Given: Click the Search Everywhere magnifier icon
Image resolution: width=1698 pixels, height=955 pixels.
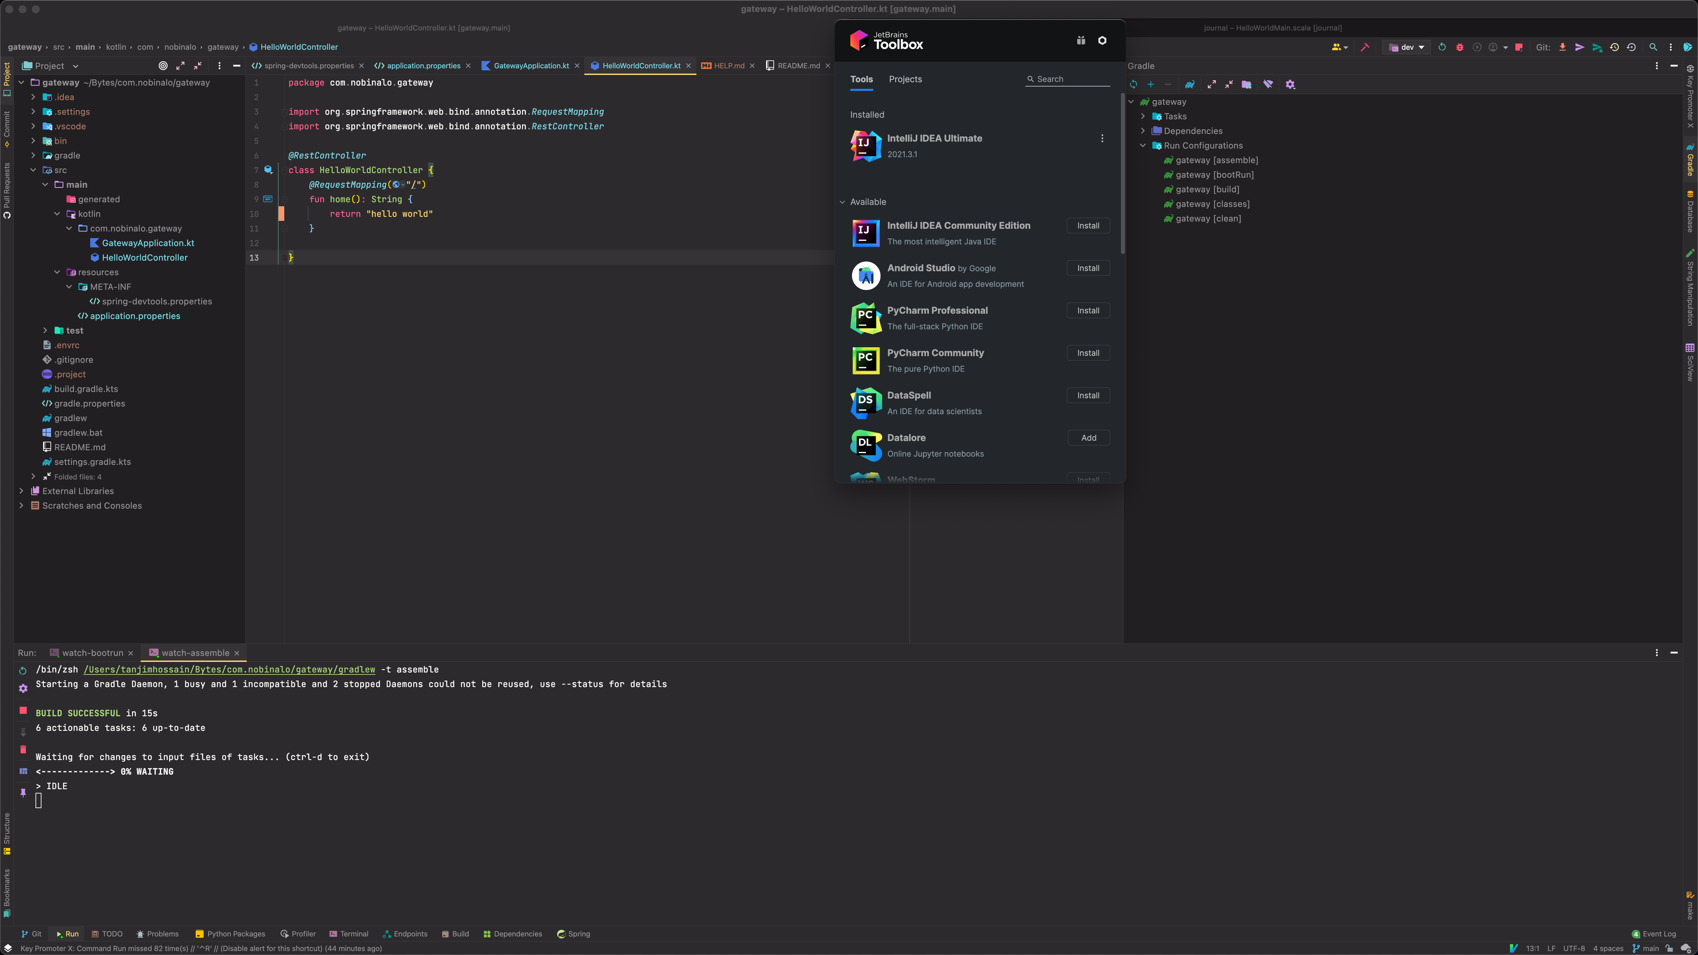Looking at the screenshot, I should tap(1653, 47).
